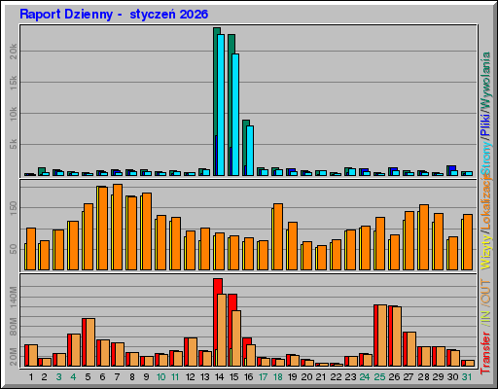498x389 pixels.
Task: Click day label '5' on the x-axis
Action: click(88, 377)
